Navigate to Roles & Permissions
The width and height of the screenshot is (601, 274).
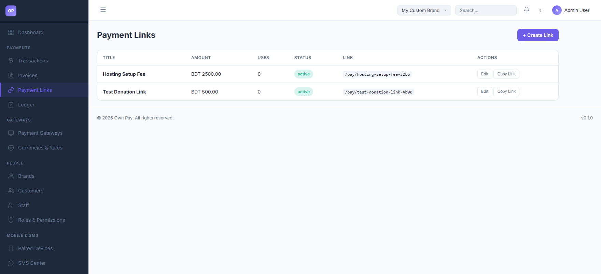click(x=44, y=220)
